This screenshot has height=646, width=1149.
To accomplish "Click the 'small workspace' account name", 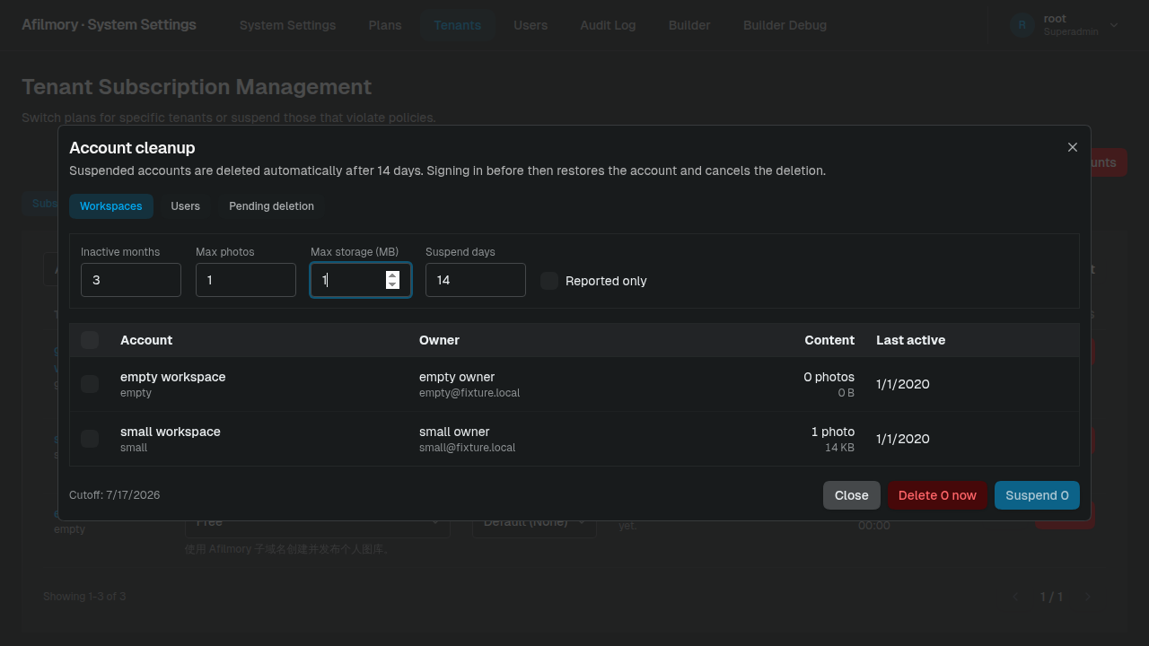I will [171, 432].
